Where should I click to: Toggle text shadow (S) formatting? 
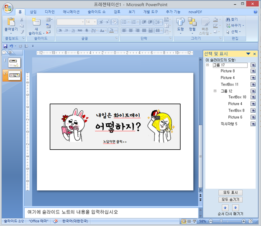[87, 30]
